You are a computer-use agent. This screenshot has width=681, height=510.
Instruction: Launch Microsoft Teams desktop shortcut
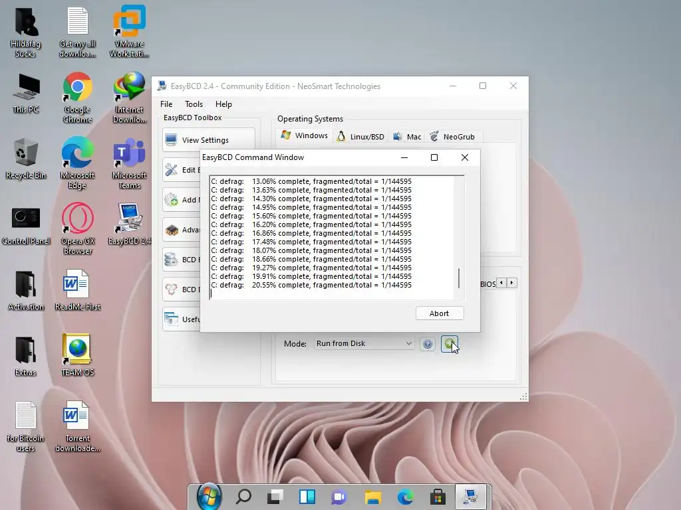[130, 164]
